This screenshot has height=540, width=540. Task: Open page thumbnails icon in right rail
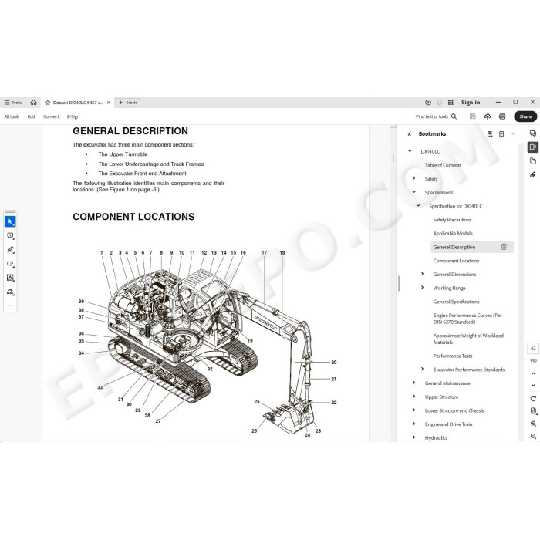click(x=533, y=161)
